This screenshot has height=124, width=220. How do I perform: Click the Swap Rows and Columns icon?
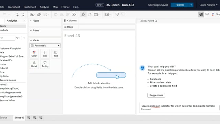56,14
